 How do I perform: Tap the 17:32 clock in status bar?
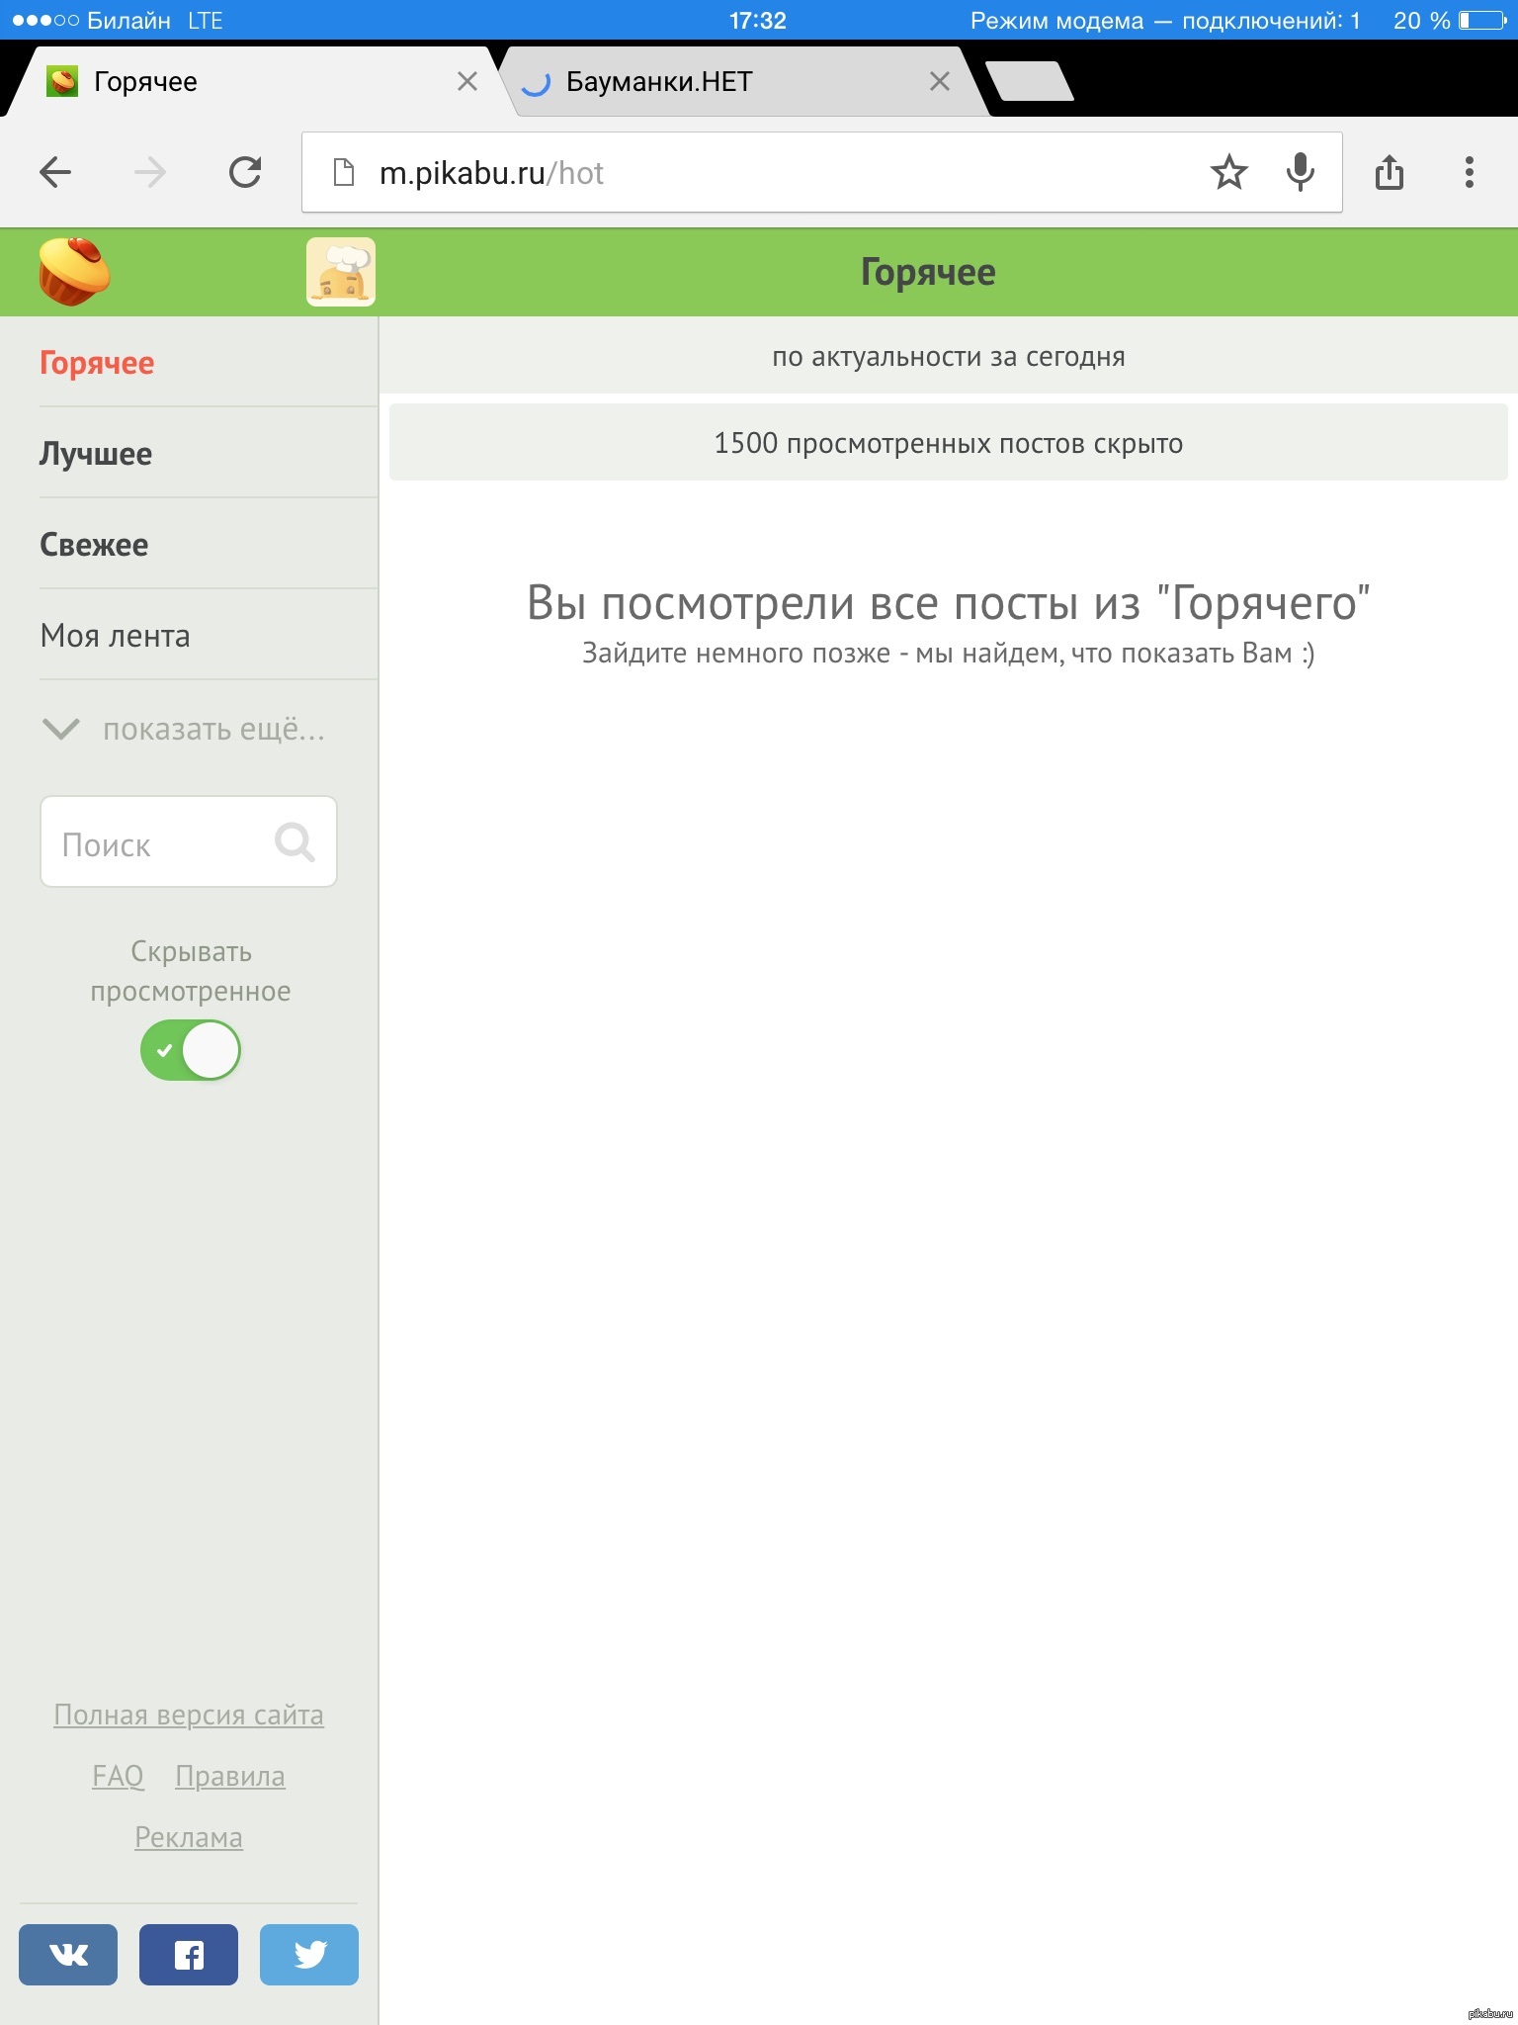coord(758,20)
